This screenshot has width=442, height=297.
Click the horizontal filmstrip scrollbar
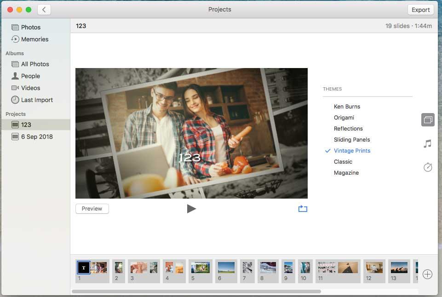(196, 291)
